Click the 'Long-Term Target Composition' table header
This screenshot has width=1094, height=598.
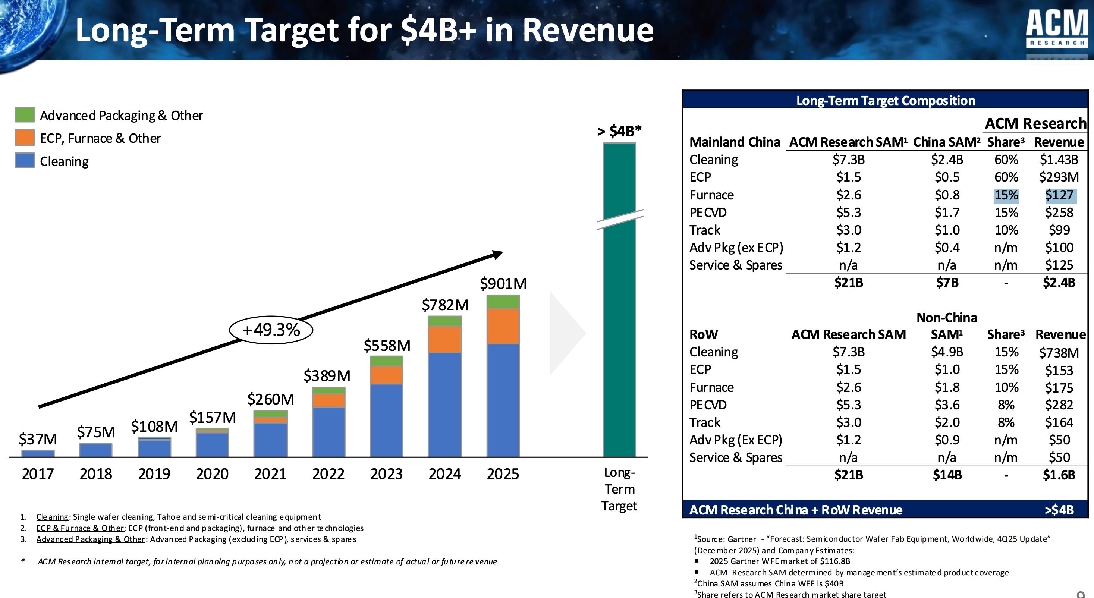[x=886, y=101]
